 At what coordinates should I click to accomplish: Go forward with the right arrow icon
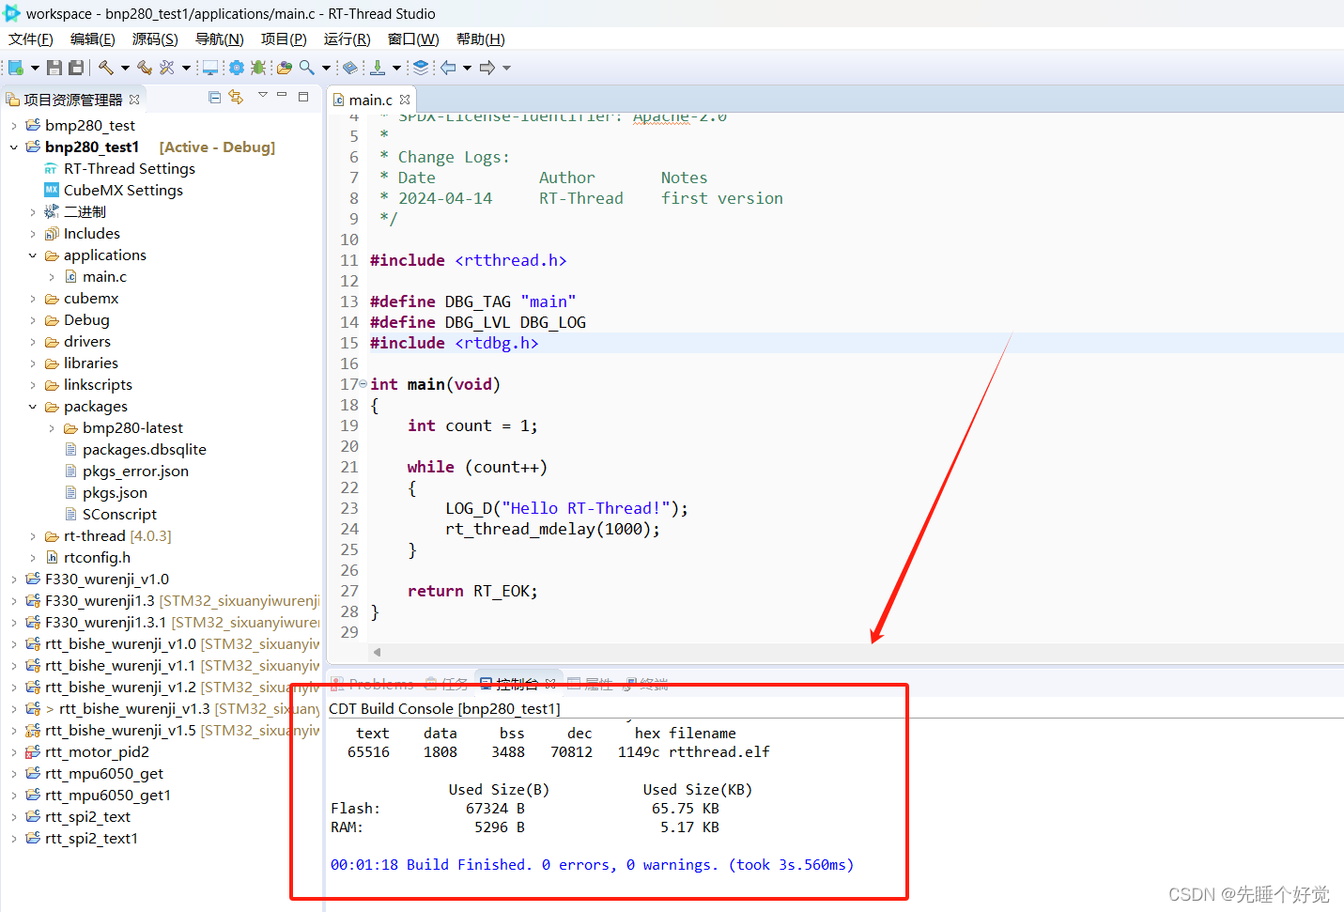click(487, 68)
